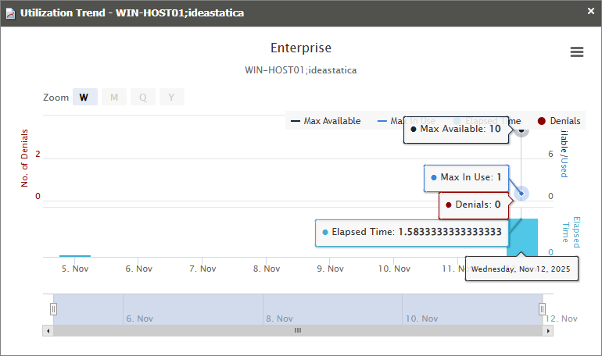Click the Max Available data point marker
Viewport: 602px width, 356px height.
click(521, 129)
